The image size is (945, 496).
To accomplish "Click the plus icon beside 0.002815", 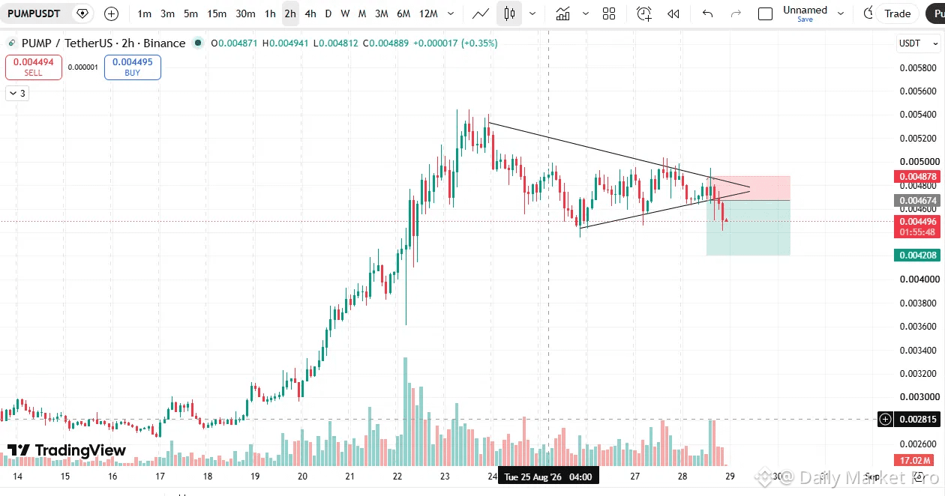I will coord(885,420).
